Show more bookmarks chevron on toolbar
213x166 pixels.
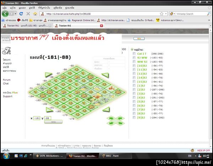209,20
